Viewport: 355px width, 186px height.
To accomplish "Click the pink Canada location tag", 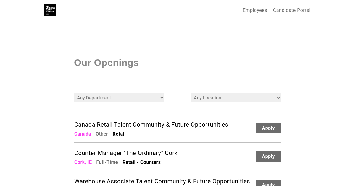I will (83, 134).
